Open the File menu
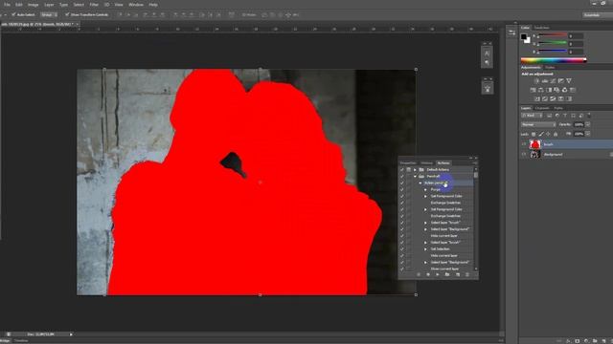 [x=7, y=5]
